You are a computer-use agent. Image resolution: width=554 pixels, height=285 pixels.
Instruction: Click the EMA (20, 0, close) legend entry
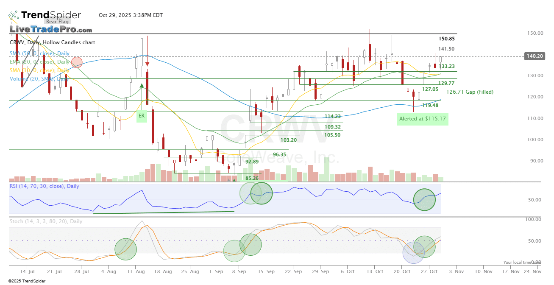[x=39, y=62]
